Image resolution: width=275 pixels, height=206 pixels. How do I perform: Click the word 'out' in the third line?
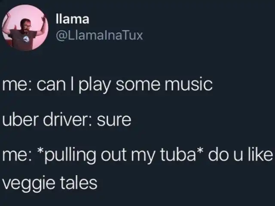click(x=113, y=155)
